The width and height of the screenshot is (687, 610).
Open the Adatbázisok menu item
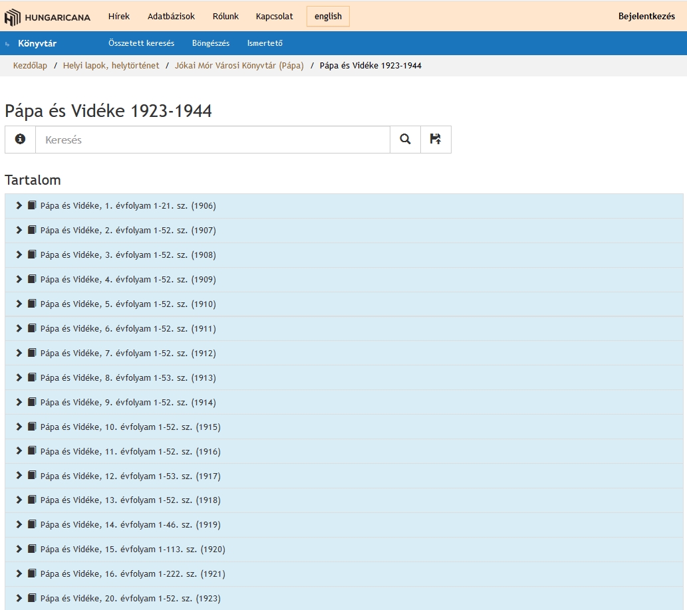pyautogui.click(x=171, y=16)
